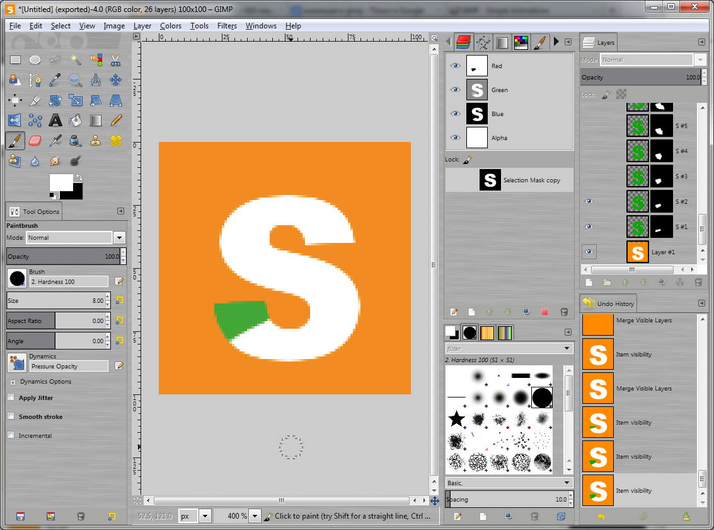Viewport: 714px width, 530px height.
Task: Choose the Airbrush tool
Action: click(x=55, y=141)
